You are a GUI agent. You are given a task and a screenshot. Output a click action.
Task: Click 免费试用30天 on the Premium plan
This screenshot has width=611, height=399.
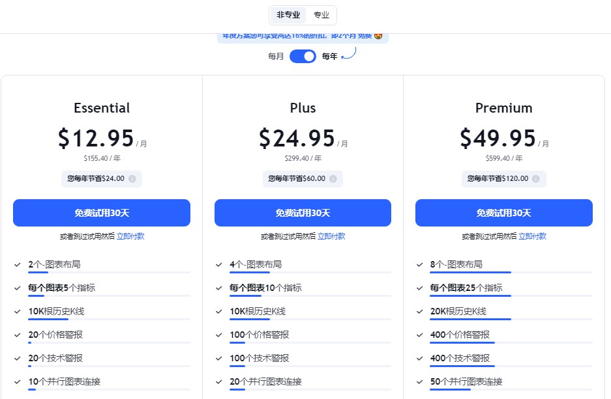click(x=503, y=213)
